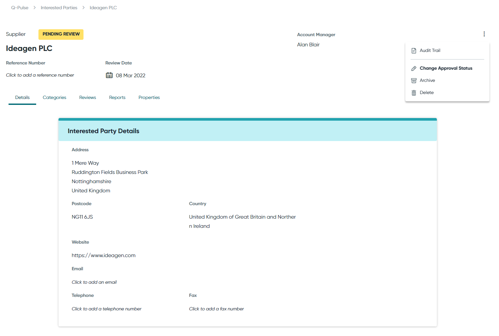This screenshot has width=499, height=336.
Task: Go to the Reviews tab
Action: [88, 98]
